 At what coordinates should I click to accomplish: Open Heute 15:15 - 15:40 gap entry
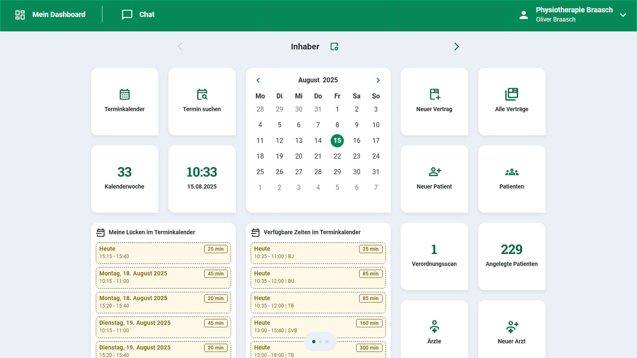163,253
